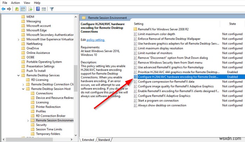Click the folder icon next to Profiles
This screenshot has height=142, width=245.
click(33, 111)
